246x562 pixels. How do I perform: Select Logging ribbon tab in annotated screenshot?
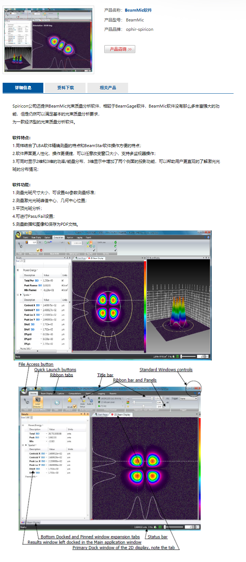pos(101,393)
